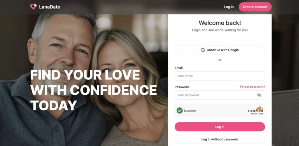Click the Create account button
The height and width of the screenshot is (146, 299).
[255, 7]
